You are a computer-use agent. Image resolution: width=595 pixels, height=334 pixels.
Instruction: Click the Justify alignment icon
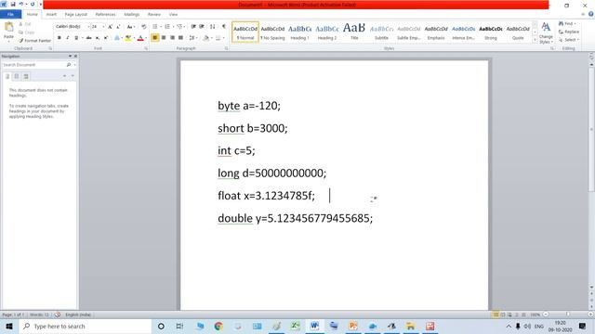tap(181, 38)
